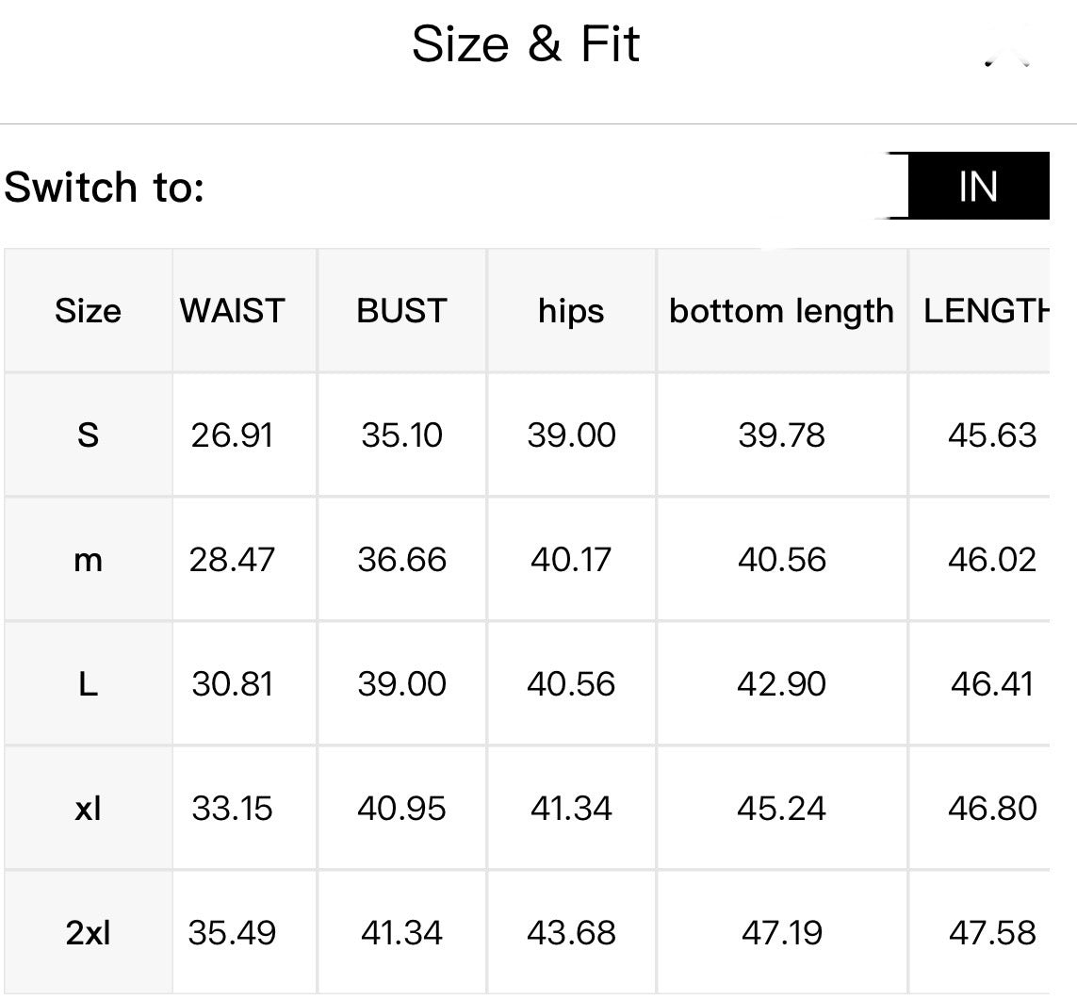
Task: Click the Size column header
Action: pos(88,311)
